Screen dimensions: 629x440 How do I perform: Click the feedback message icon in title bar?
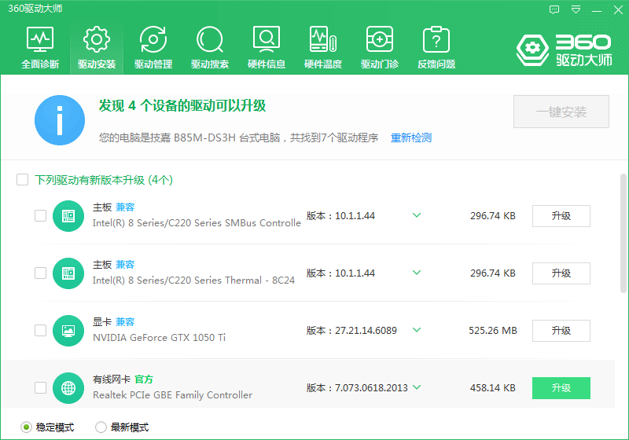554,9
